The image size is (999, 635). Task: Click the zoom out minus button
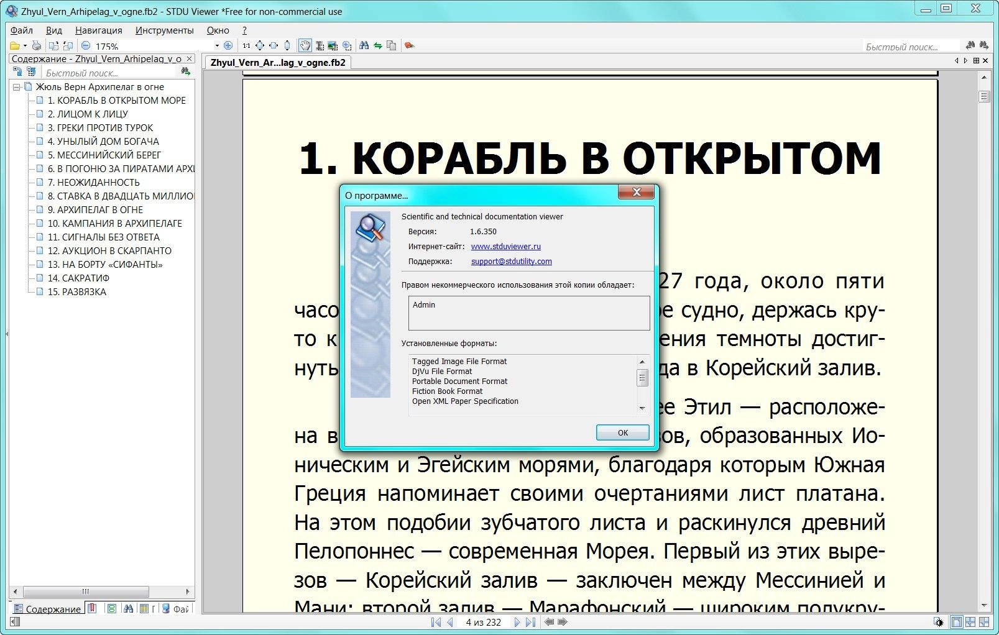pos(86,45)
